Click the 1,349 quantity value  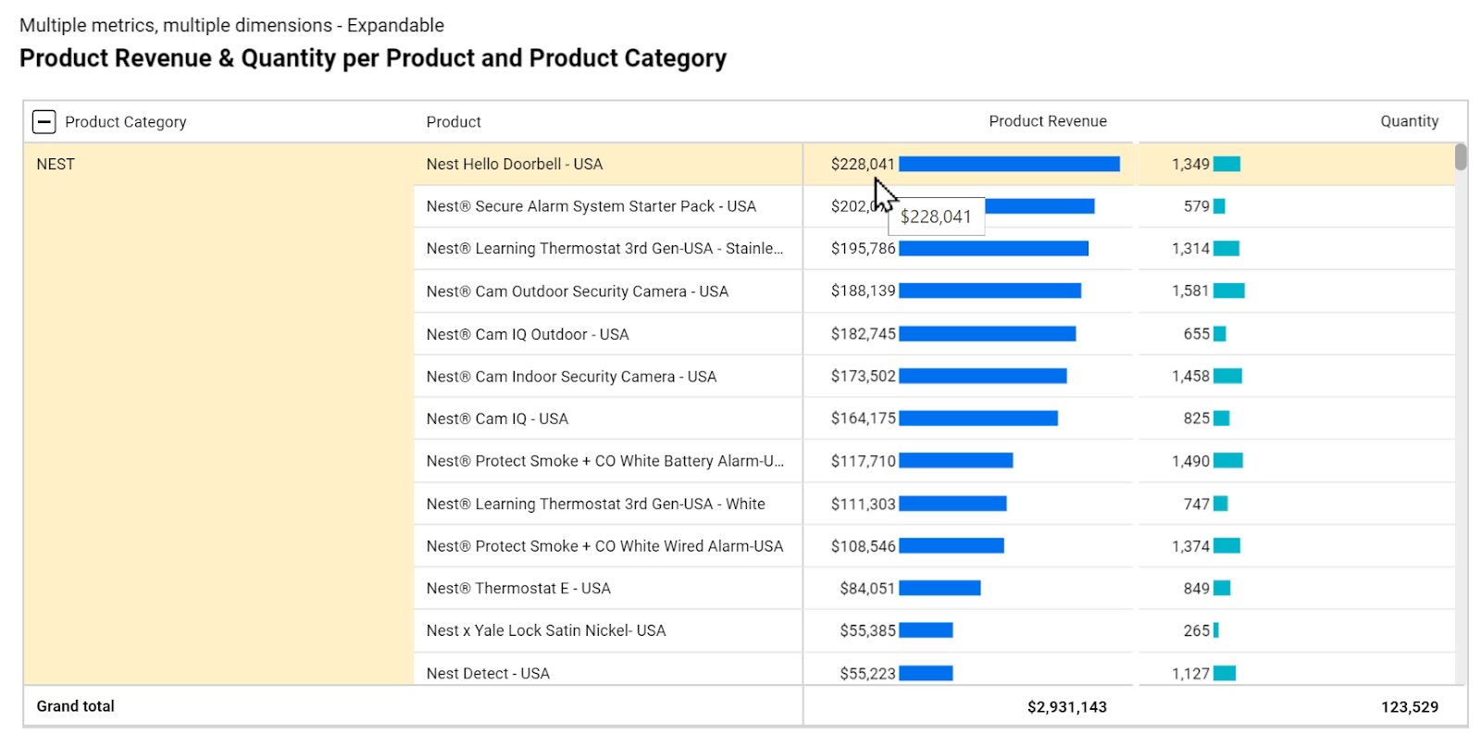point(1190,164)
